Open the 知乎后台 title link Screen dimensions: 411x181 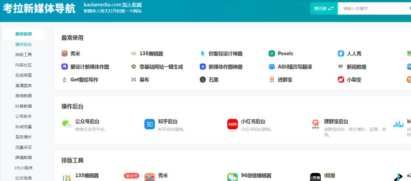pos(168,121)
